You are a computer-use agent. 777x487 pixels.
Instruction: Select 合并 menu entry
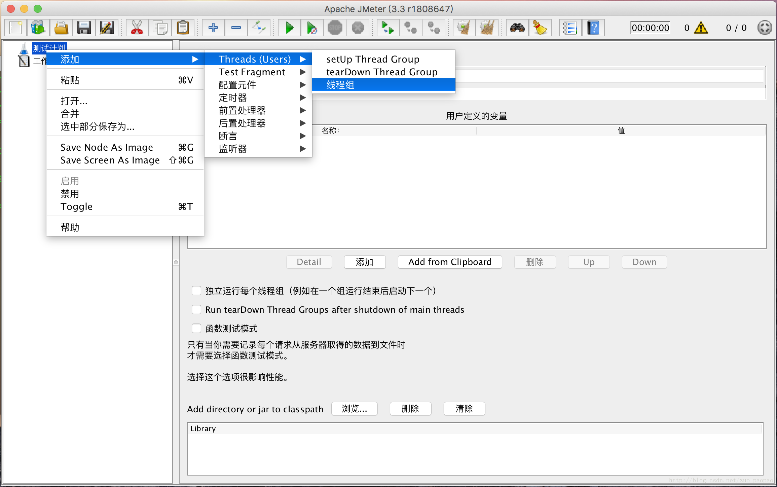pyautogui.click(x=125, y=114)
